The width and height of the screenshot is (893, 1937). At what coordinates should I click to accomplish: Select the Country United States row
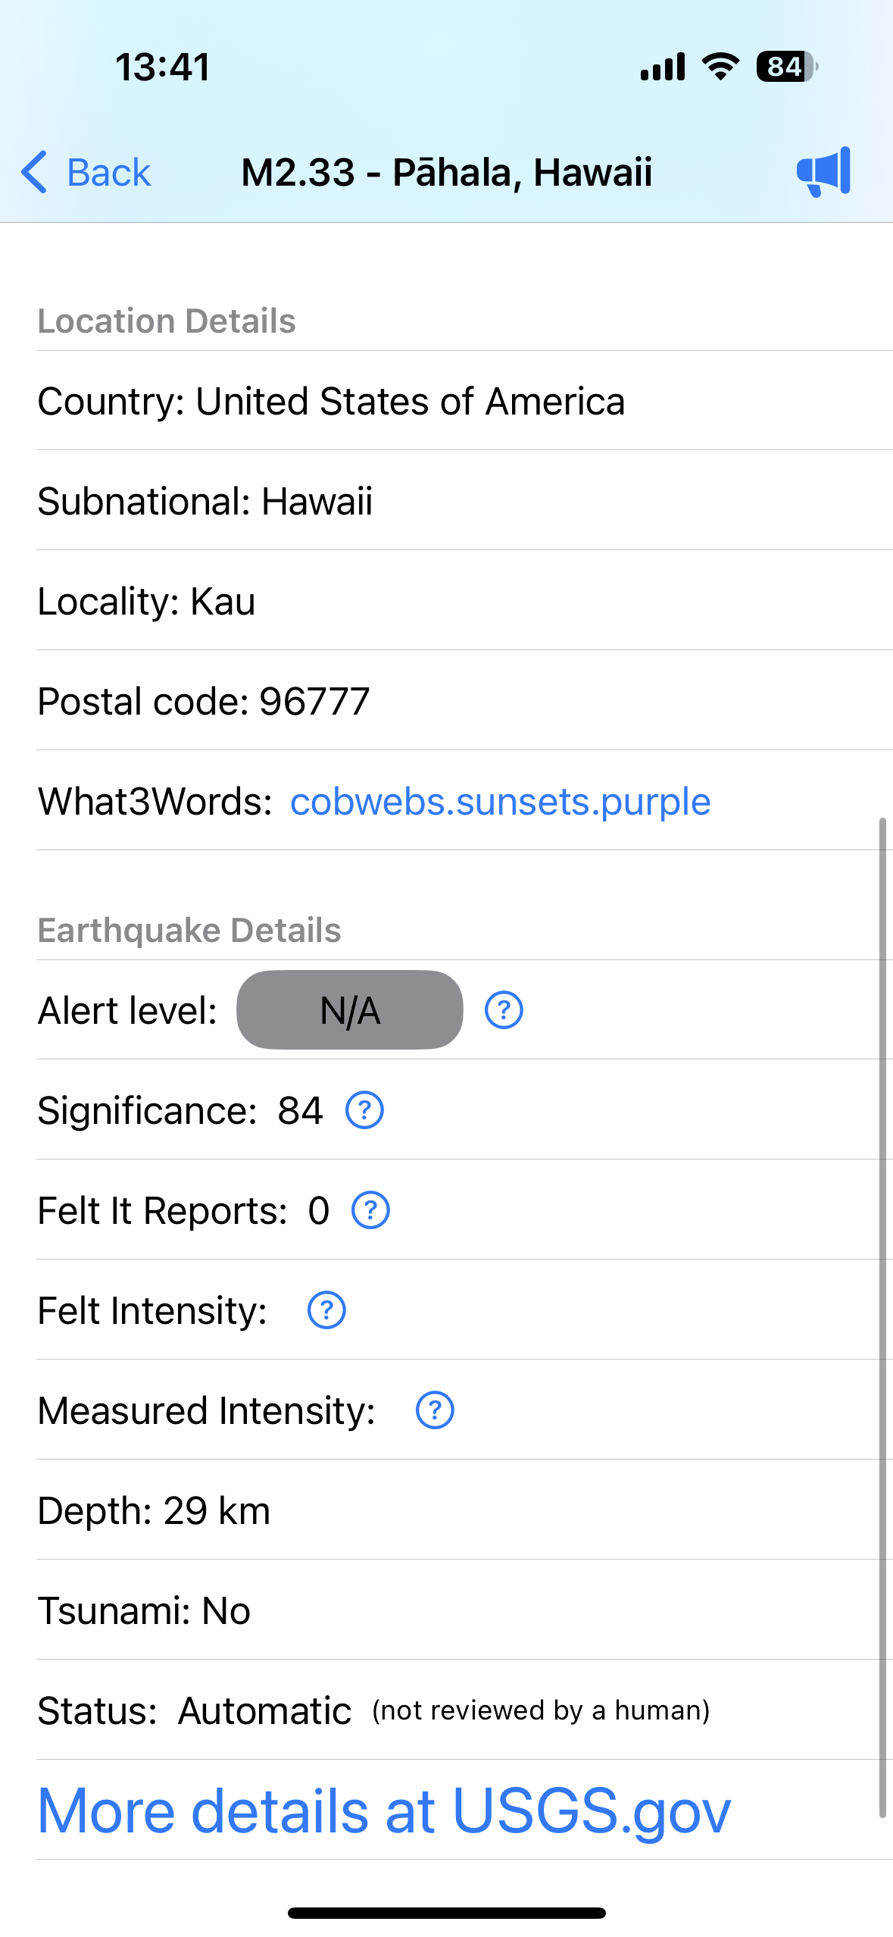331,401
